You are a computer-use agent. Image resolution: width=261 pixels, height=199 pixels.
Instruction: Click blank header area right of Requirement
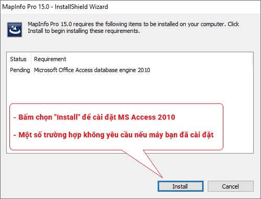click(x=159, y=59)
